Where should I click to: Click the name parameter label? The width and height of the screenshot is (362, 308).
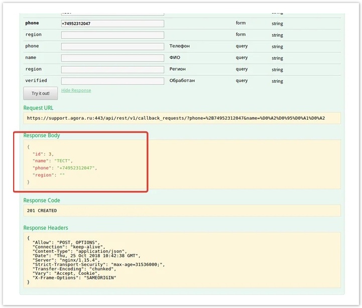(31, 58)
